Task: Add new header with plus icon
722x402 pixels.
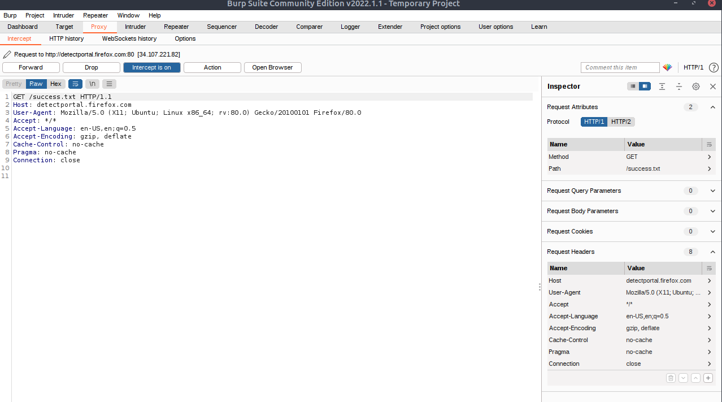Action: pos(708,378)
